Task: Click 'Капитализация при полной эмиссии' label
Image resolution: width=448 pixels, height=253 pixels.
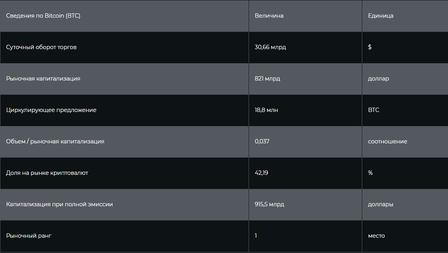Action: (x=59, y=204)
